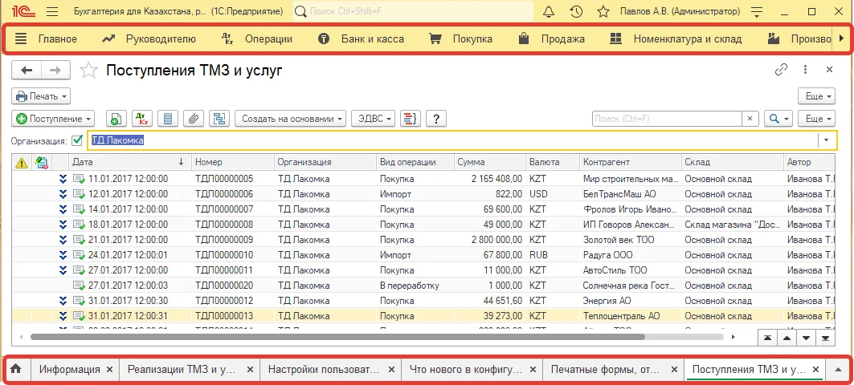Open attached files paperclip icon
This screenshot has width=854, height=385.
coord(194,119)
